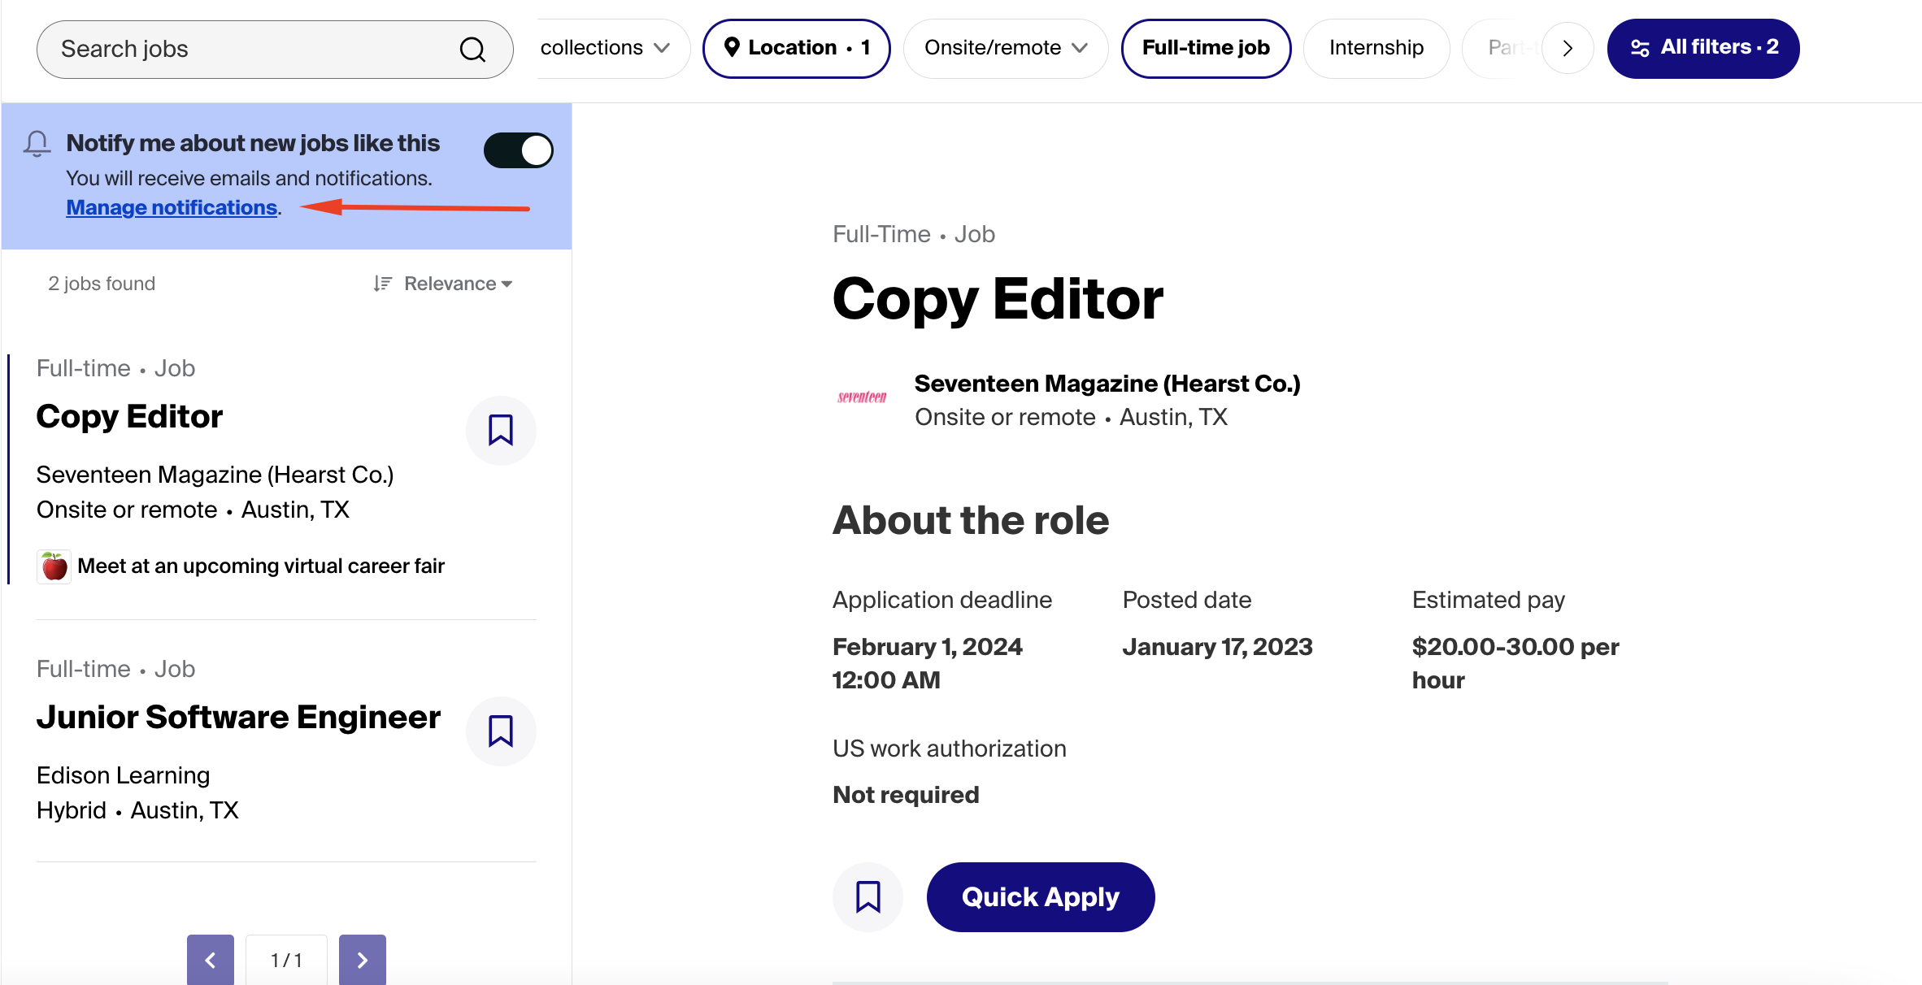Select the posted date January 17, 2023

pos(1217,647)
